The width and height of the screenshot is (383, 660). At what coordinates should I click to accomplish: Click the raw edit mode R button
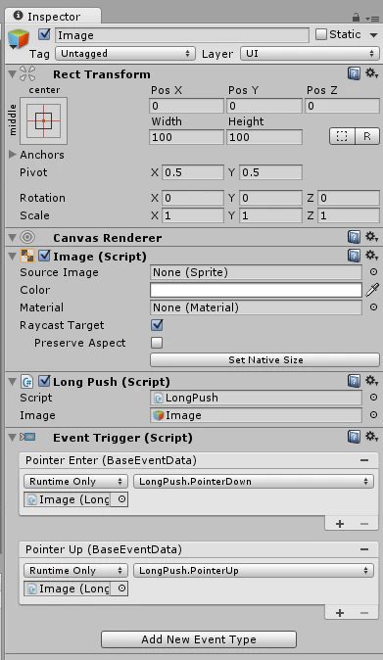(367, 136)
